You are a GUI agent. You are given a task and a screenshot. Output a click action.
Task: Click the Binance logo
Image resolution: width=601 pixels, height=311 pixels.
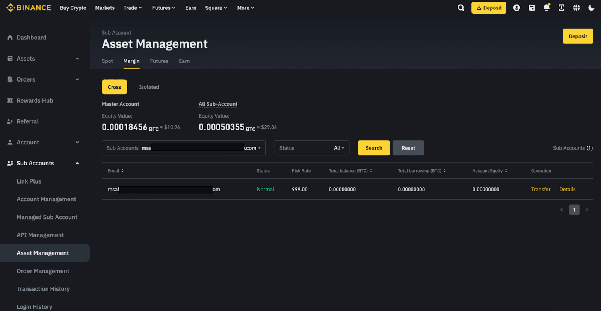click(29, 8)
